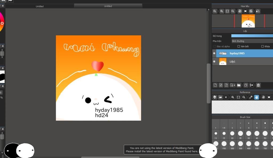Choose brush size 12
Screen dimensions: 273x158
click(x=216, y=135)
